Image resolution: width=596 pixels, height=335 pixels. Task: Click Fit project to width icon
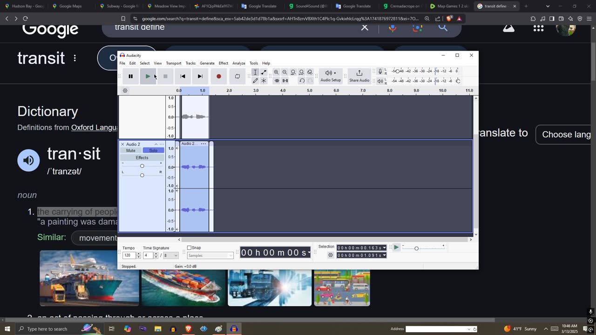point(301,72)
